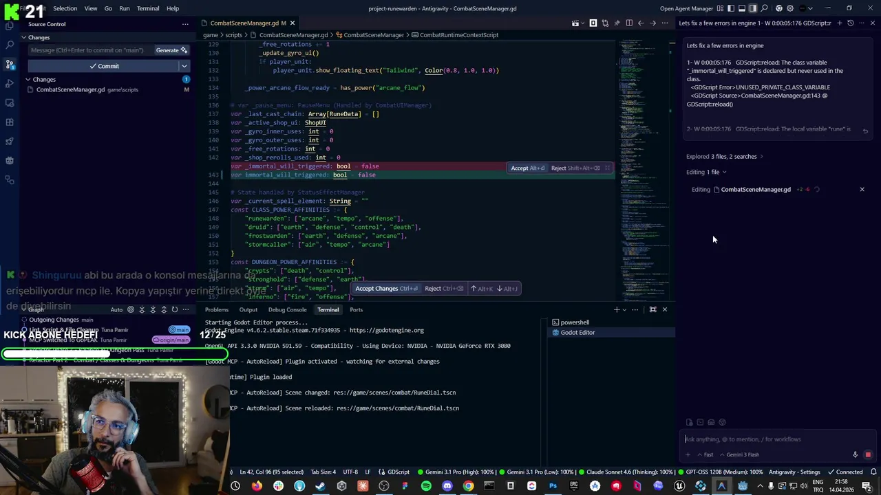The width and height of the screenshot is (881, 495).
Task: Click Open Agent Manager
Action: pos(685,8)
